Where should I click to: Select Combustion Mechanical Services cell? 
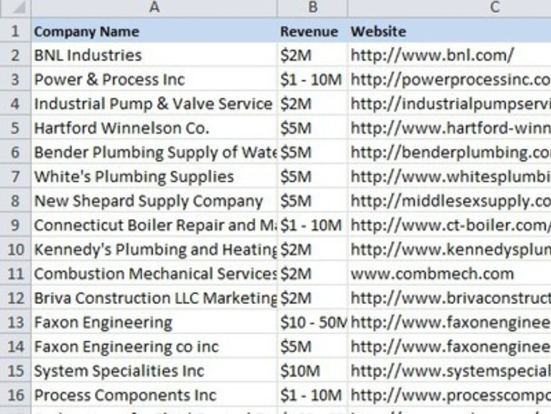point(154,273)
